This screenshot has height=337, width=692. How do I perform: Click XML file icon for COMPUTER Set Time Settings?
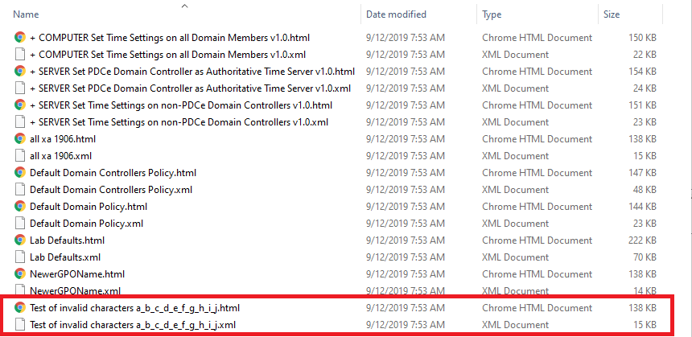[x=19, y=55]
